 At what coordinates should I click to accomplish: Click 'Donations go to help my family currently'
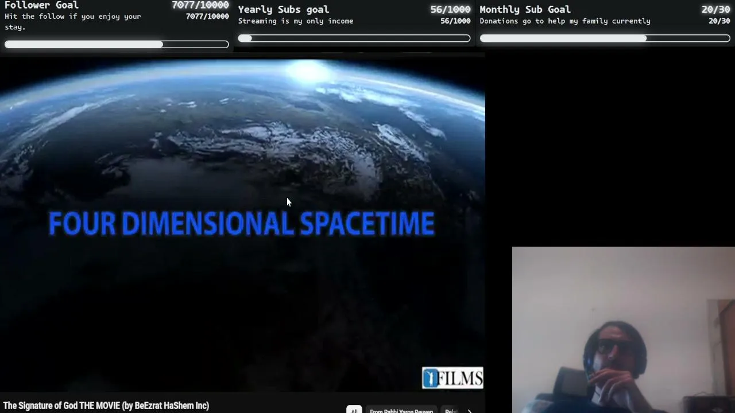click(x=565, y=21)
